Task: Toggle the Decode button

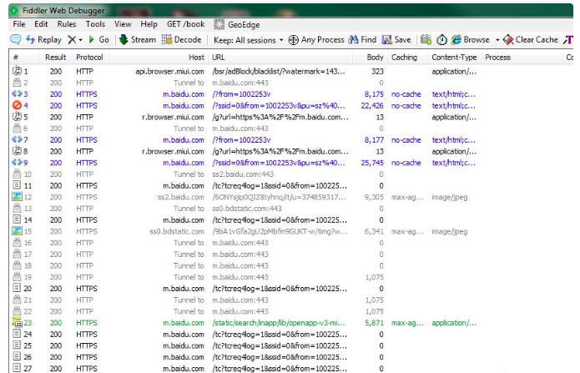Action: click(182, 39)
